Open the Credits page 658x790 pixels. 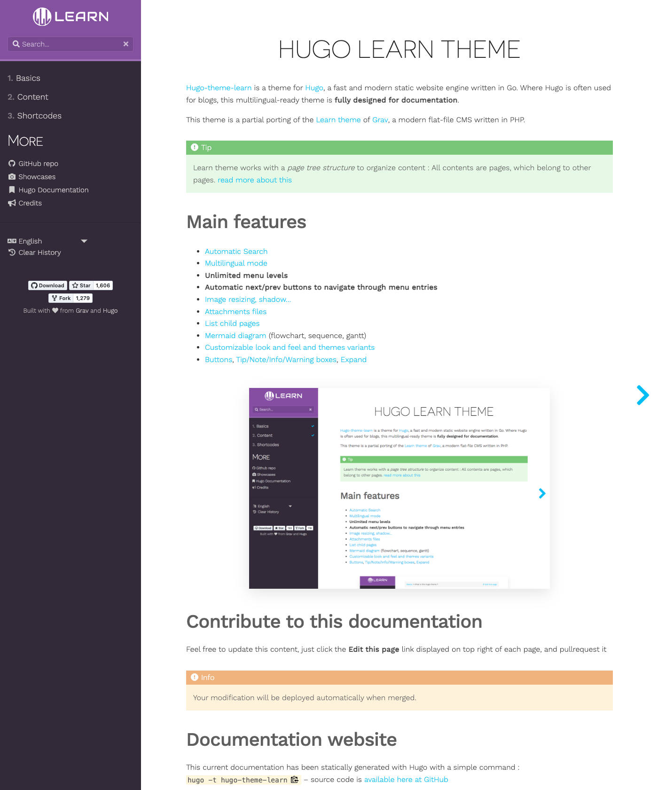click(x=30, y=203)
